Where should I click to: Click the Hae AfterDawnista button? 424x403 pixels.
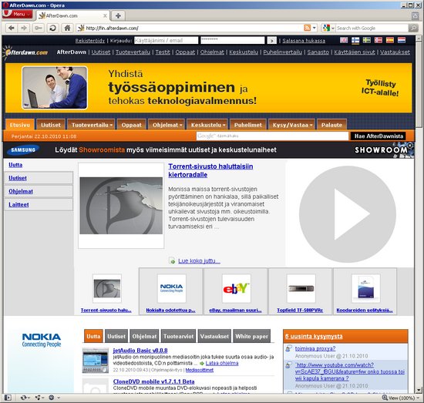pos(379,136)
